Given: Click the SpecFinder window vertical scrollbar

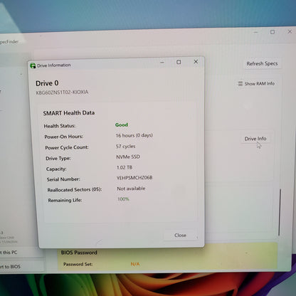Looking at the screenshot, I should 280,212.
